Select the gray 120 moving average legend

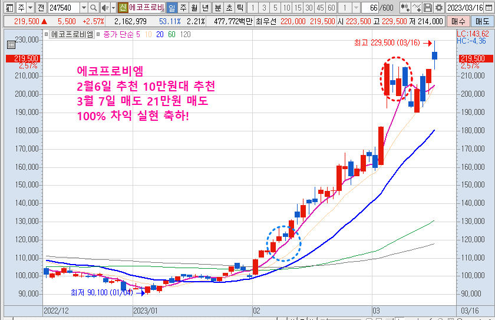[185, 34]
